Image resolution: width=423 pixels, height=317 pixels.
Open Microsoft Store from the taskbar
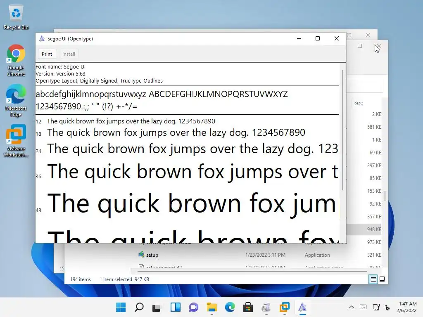(x=248, y=307)
